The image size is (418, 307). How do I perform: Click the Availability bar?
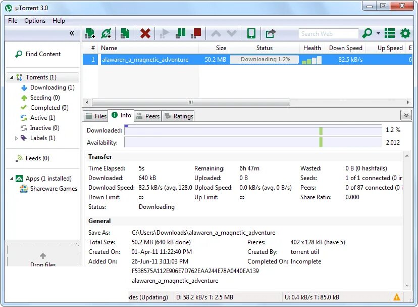tap(253, 142)
